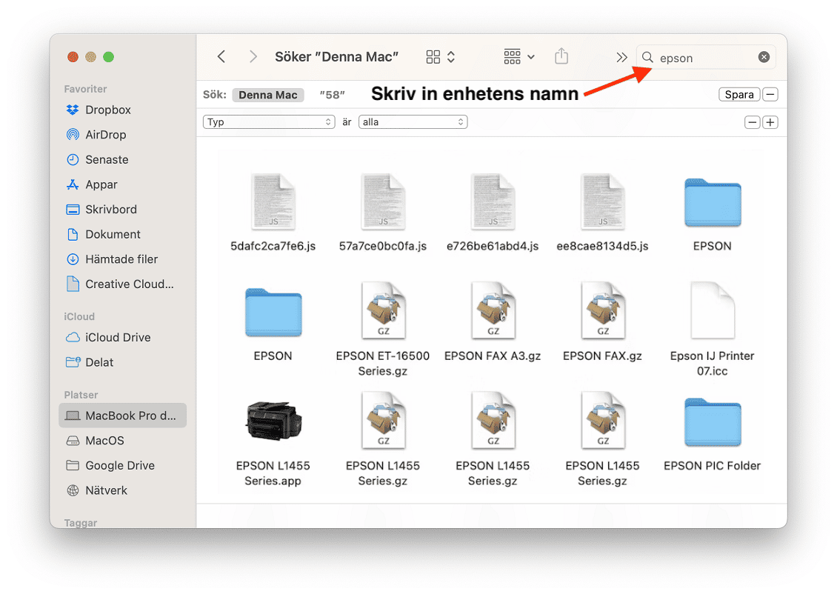Expand the grouping options dropdown
The width and height of the screenshot is (837, 594).
click(x=519, y=57)
